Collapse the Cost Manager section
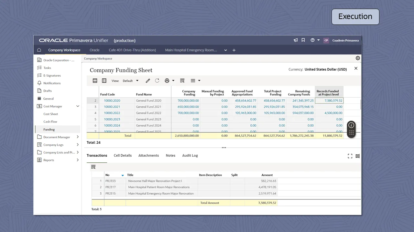 (x=78, y=106)
